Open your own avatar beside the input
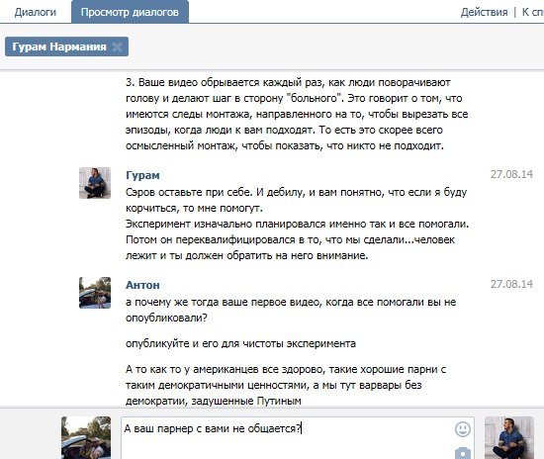Image resolution: width=544 pixels, height=459 pixels. coord(86,438)
